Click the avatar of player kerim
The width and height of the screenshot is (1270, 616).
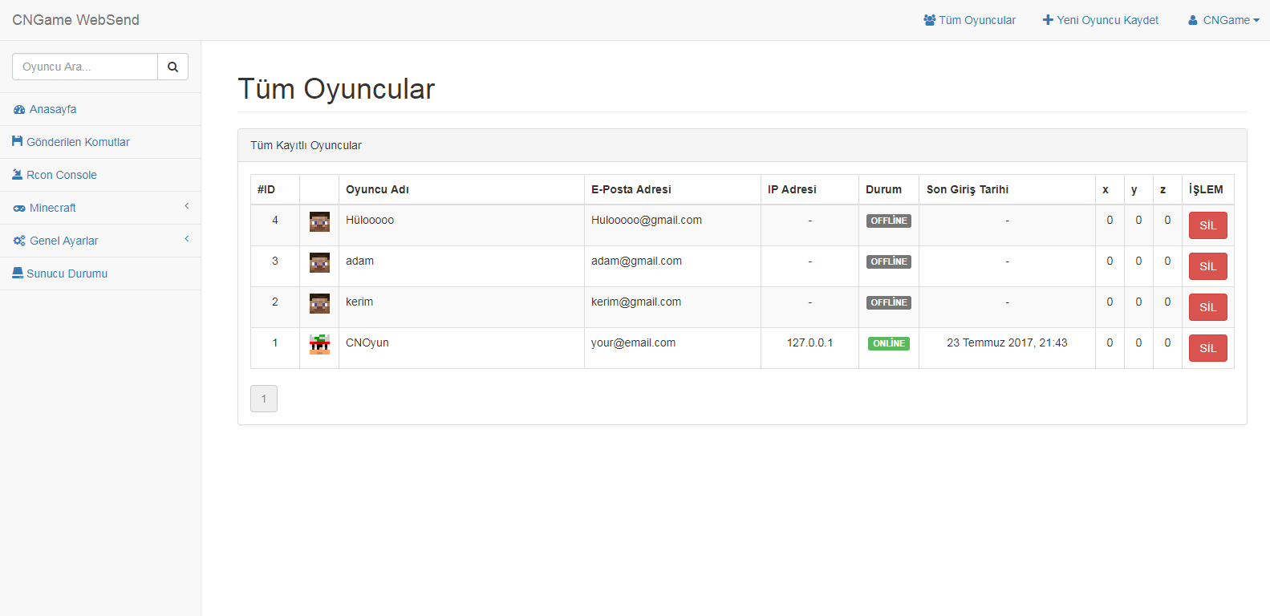[319, 304]
